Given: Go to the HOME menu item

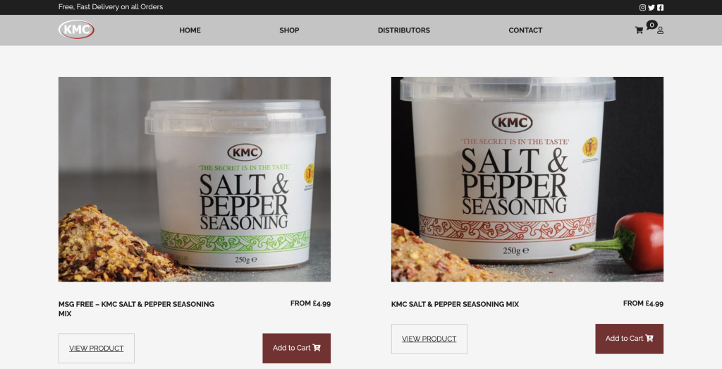Looking at the screenshot, I should click(190, 30).
